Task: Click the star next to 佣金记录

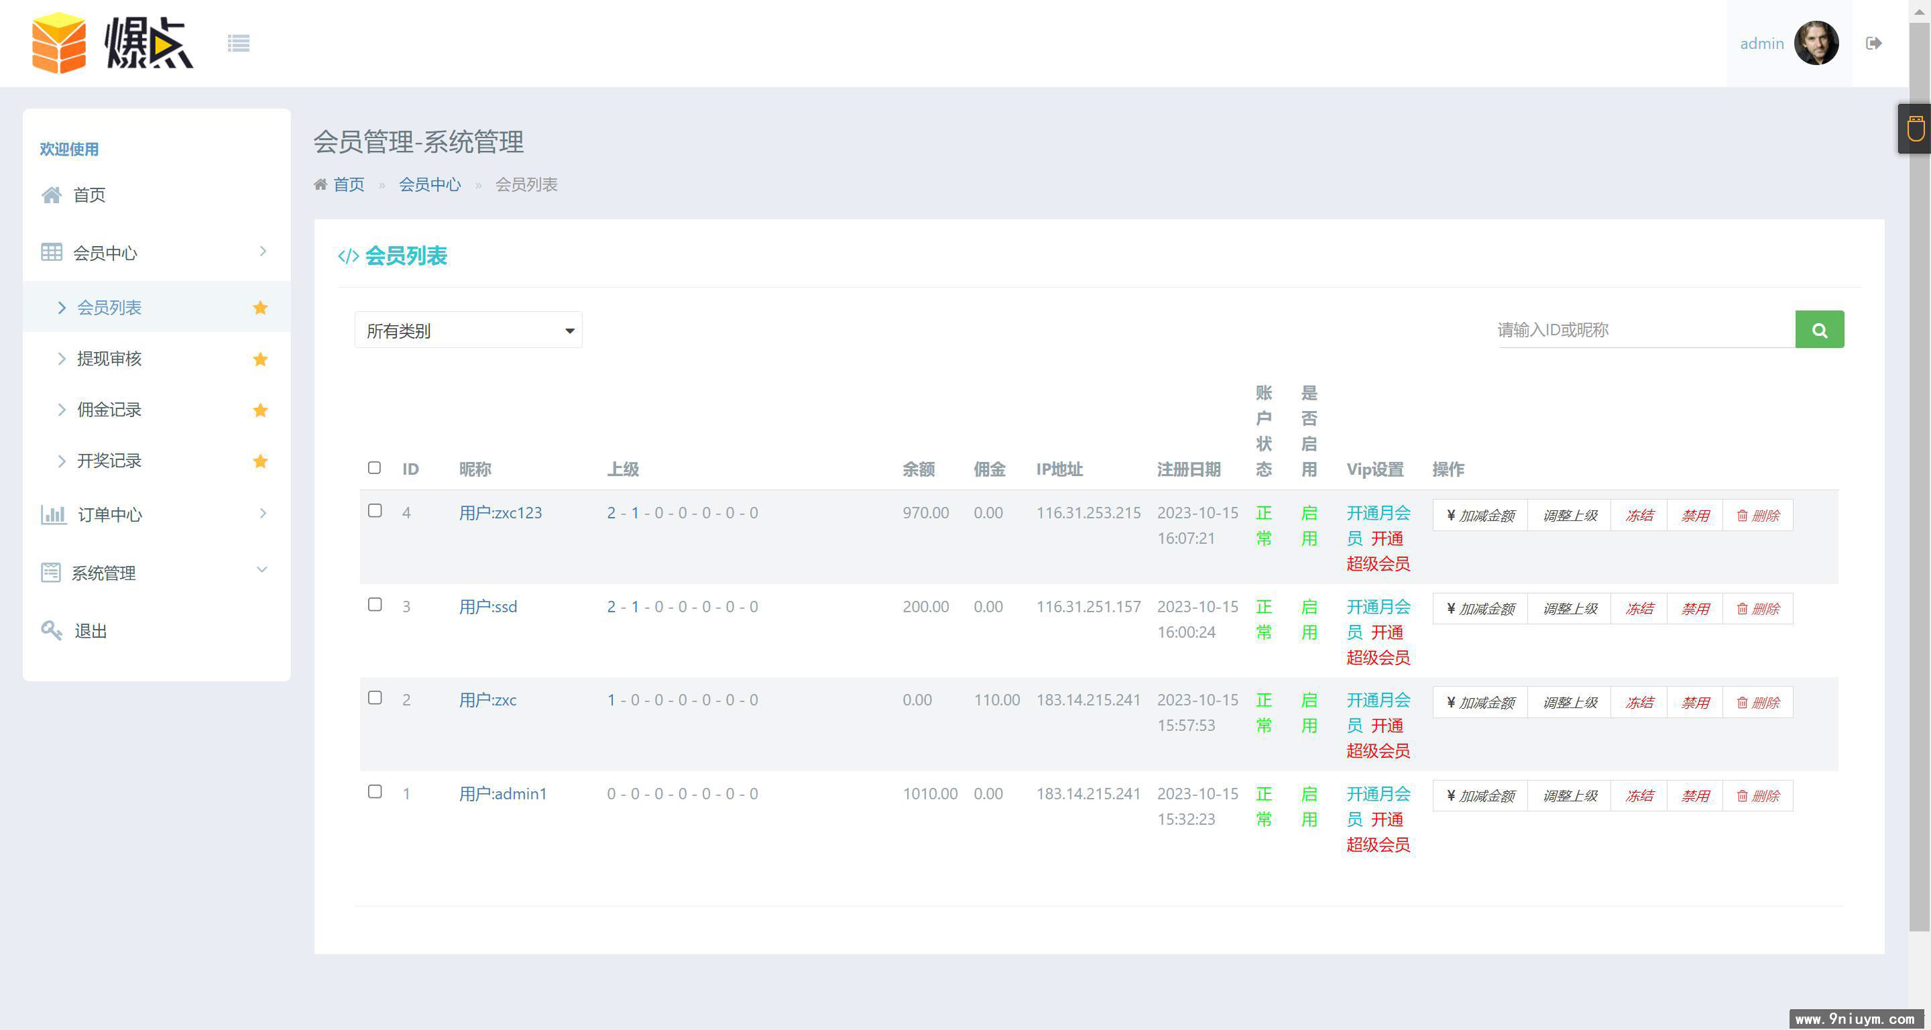Action: coord(260,410)
